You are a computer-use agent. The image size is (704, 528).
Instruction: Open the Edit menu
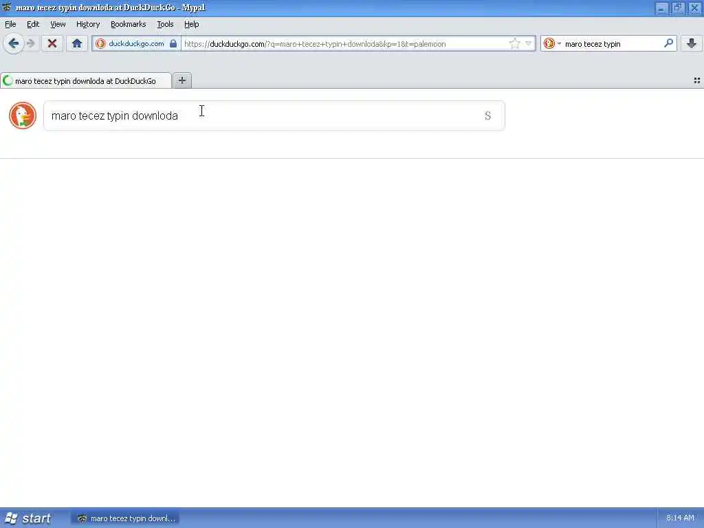(x=33, y=24)
